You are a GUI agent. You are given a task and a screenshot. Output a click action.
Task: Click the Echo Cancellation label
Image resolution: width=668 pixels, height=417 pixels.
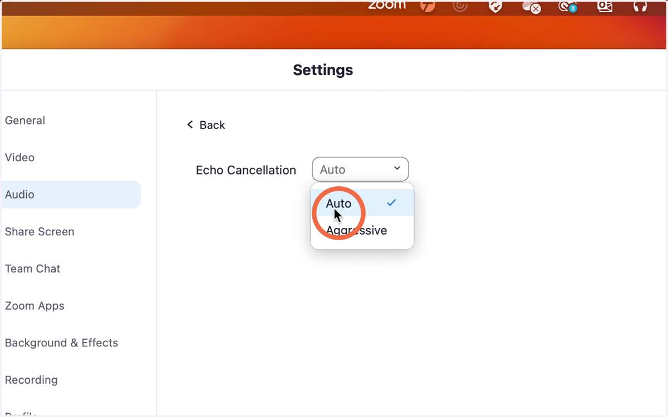coord(246,170)
